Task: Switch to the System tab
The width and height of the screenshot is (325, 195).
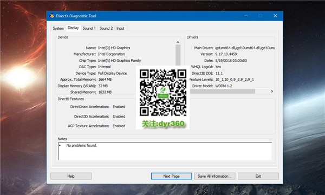Action: pos(58,28)
